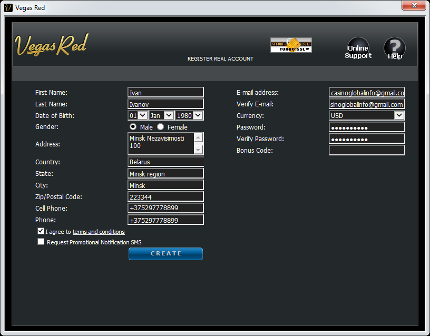Open the terms and conditions link

(99, 232)
